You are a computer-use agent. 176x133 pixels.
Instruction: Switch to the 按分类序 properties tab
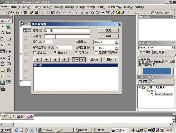click(159, 52)
